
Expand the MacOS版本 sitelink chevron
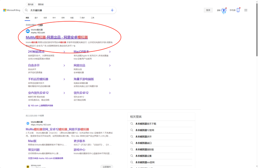110,52
